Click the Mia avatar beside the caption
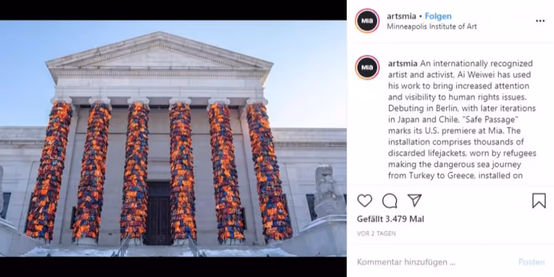 pyautogui.click(x=367, y=67)
